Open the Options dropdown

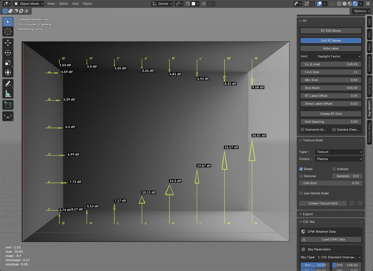[x=362, y=11]
